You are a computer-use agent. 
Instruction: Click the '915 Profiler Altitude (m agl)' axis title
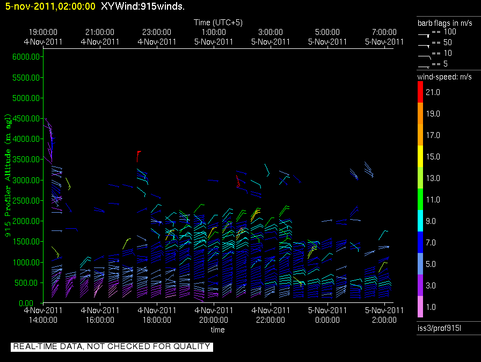pos(8,175)
